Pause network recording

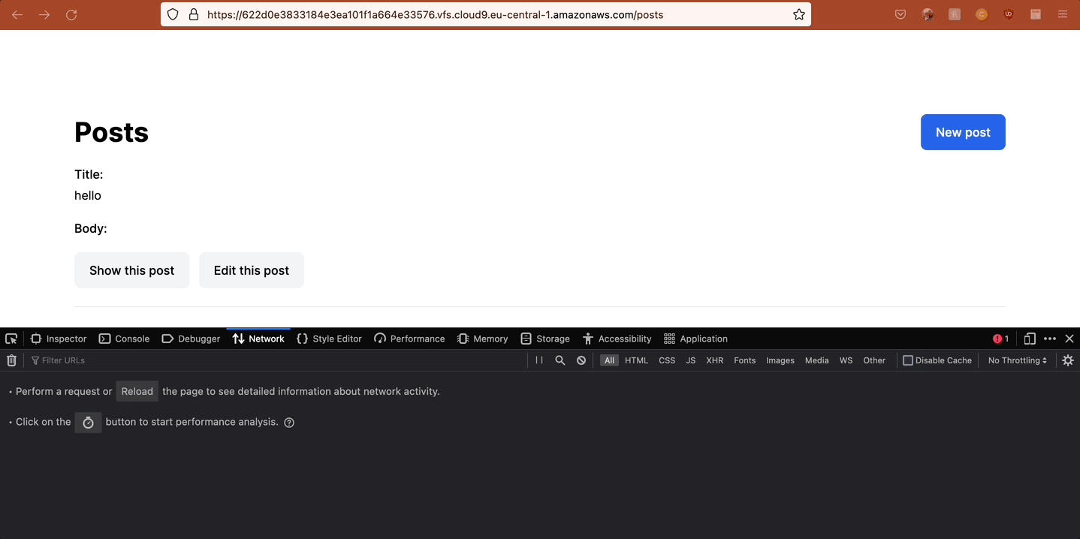(539, 360)
